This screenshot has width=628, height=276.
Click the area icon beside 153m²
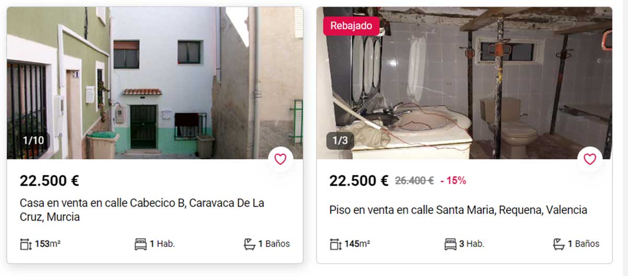(x=26, y=244)
